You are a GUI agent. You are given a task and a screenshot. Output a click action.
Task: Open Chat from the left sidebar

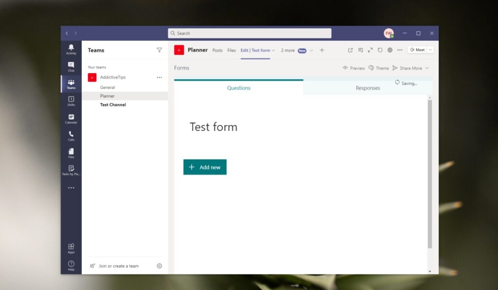71,66
